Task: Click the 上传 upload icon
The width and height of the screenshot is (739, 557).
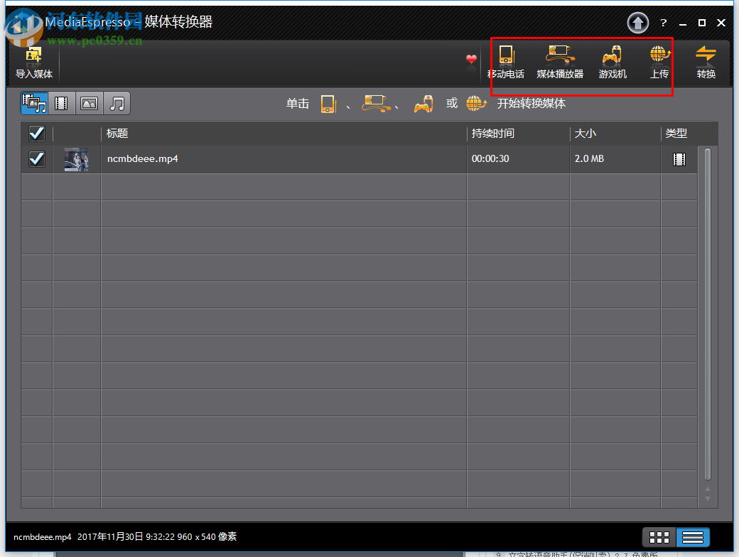Action: (659, 63)
